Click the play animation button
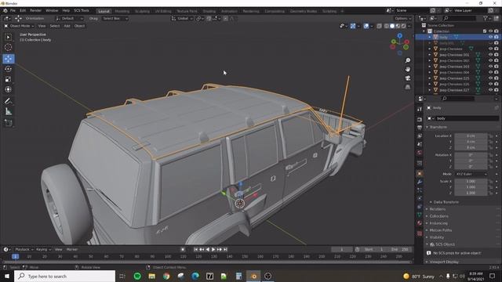This screenshot has width=502, height=282. pos(213,249)
